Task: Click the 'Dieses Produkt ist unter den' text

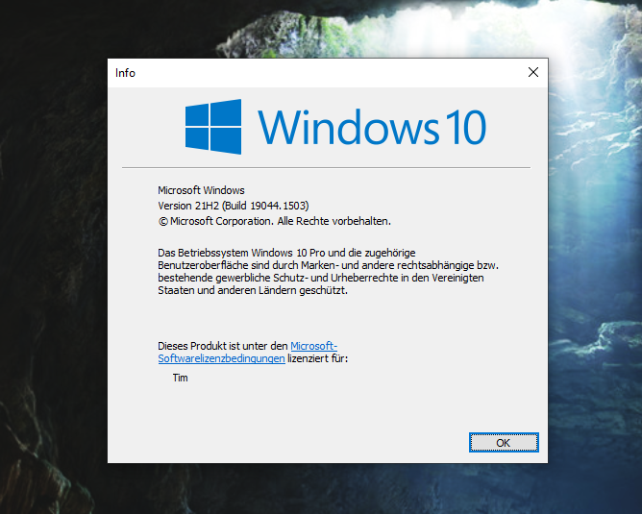Action: pos(223,346)
